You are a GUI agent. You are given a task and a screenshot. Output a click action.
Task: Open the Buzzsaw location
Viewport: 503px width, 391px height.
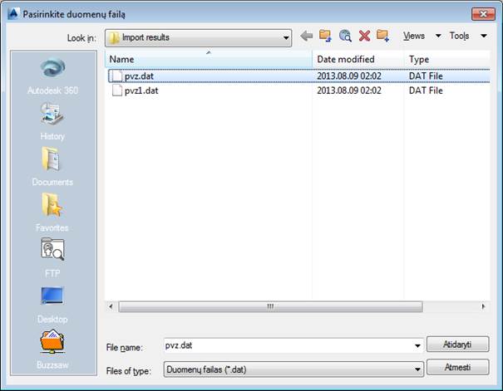coord(52,349)
